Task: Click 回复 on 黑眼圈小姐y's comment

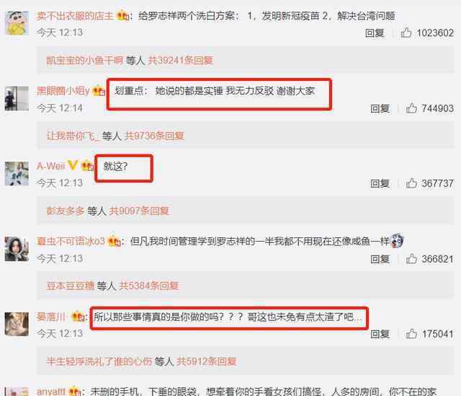Action: [x=380, y=108]
